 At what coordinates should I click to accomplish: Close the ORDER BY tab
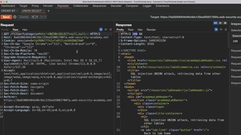pos(17,11)
